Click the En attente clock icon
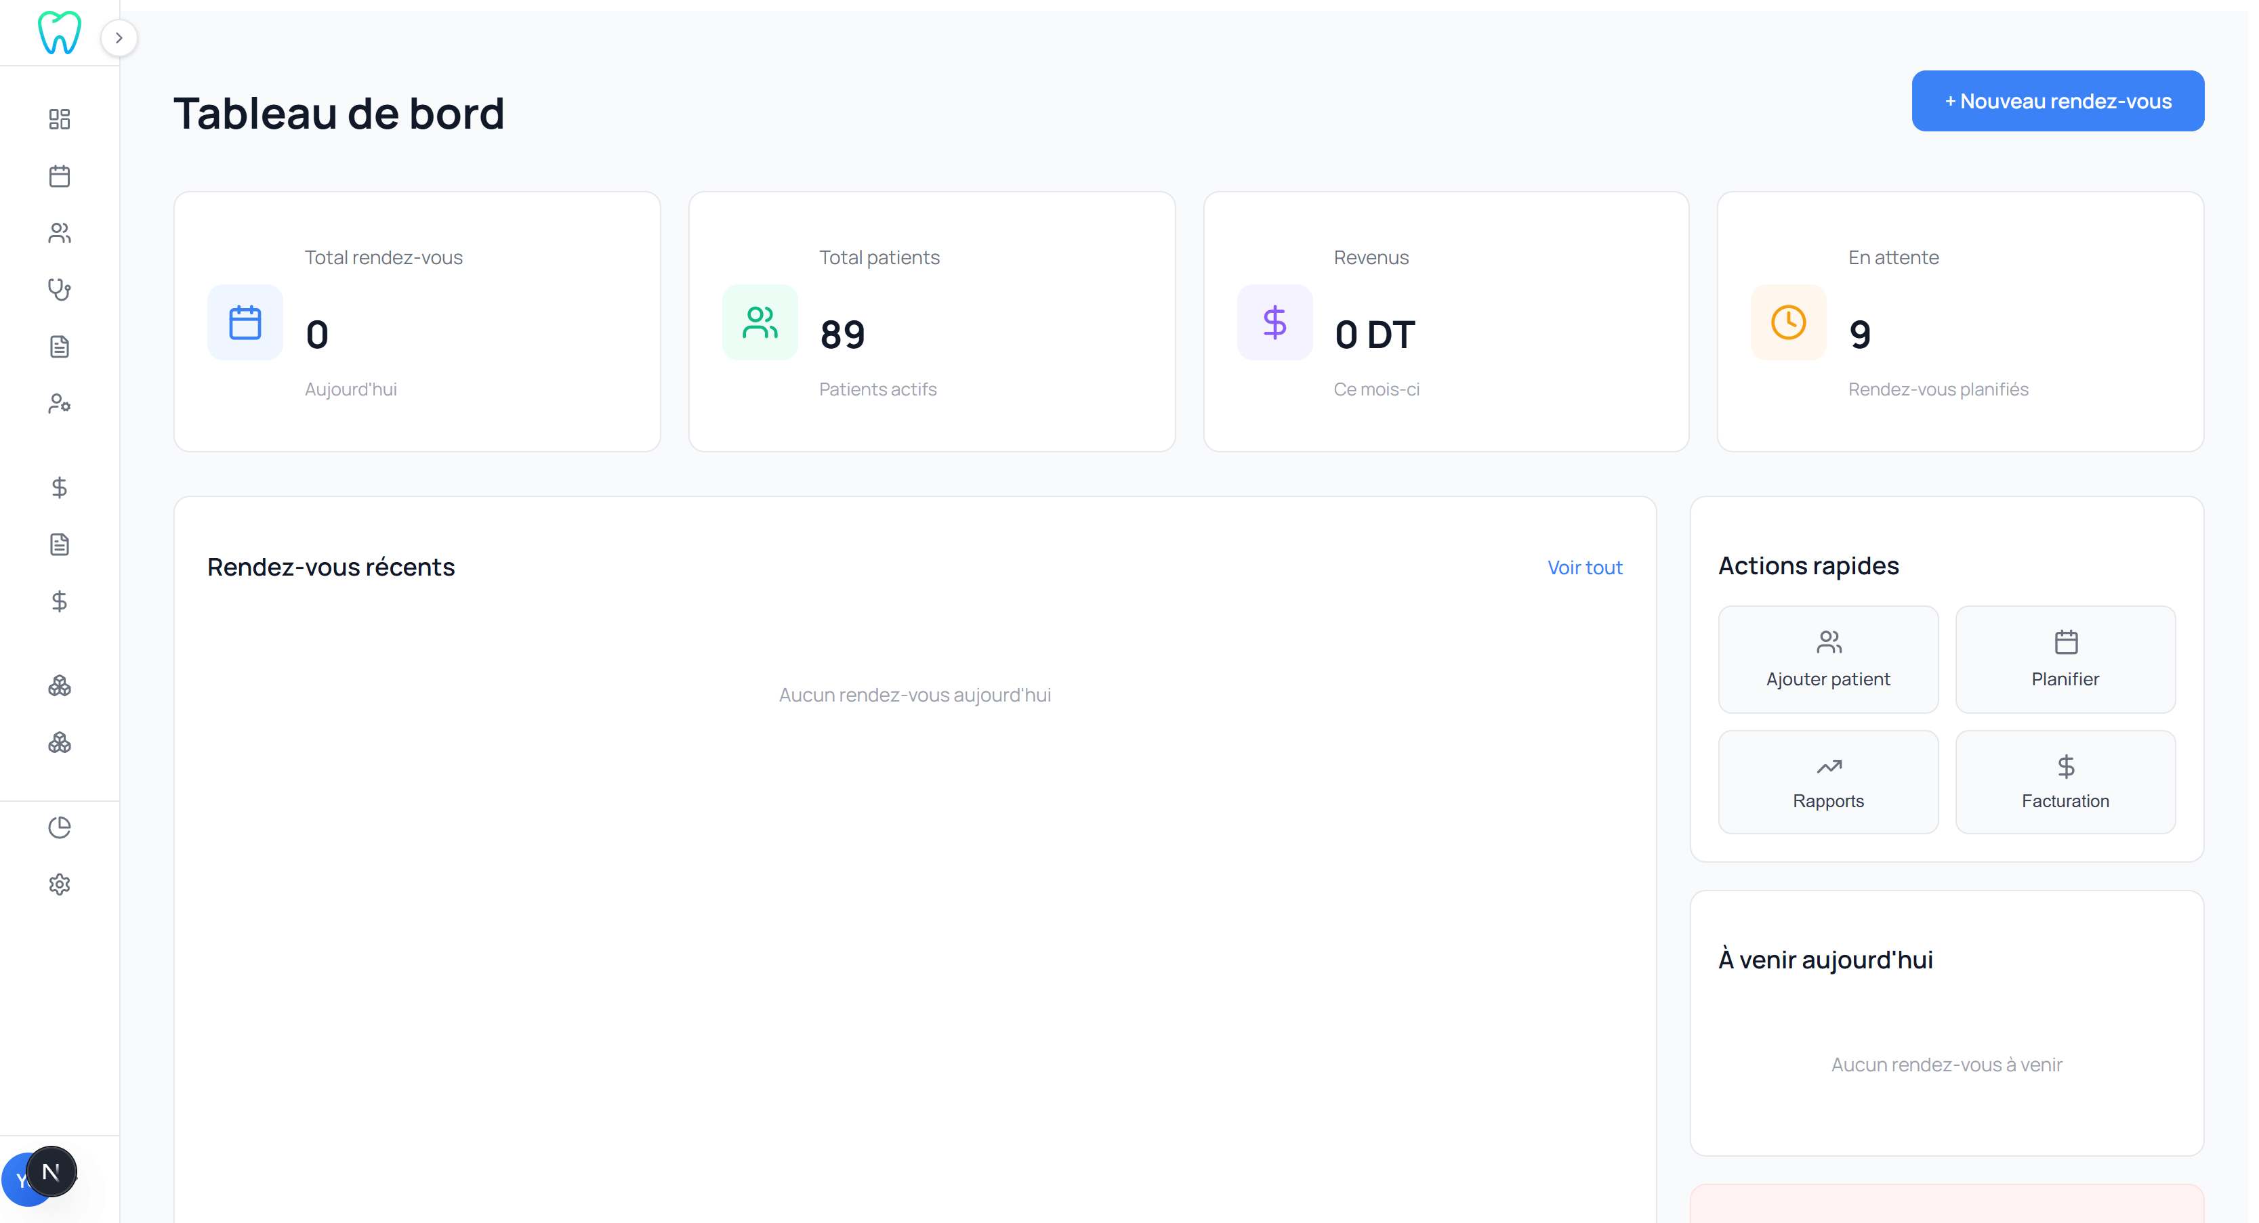The image size is (2259, 1223). (x=1788, y=322)
